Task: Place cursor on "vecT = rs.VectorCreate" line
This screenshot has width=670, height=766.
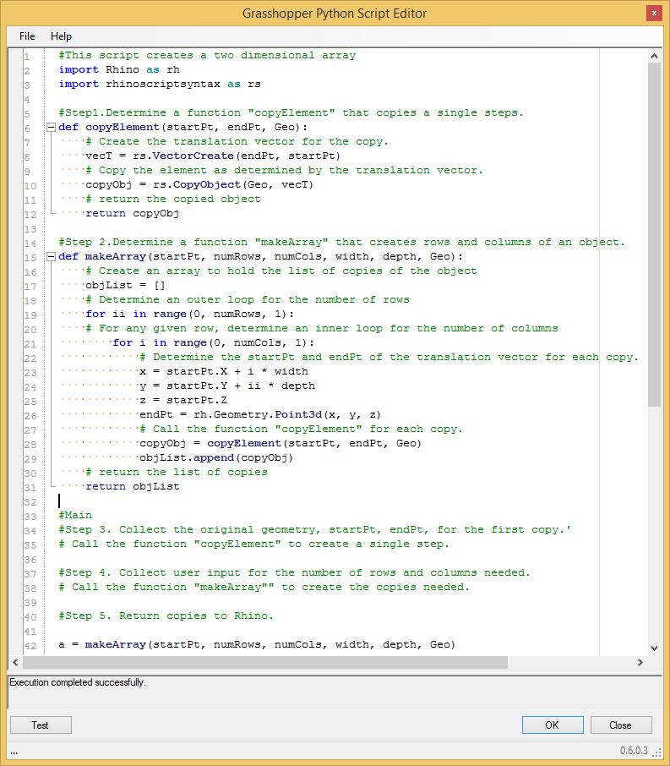Action: [x=213, y=156]
